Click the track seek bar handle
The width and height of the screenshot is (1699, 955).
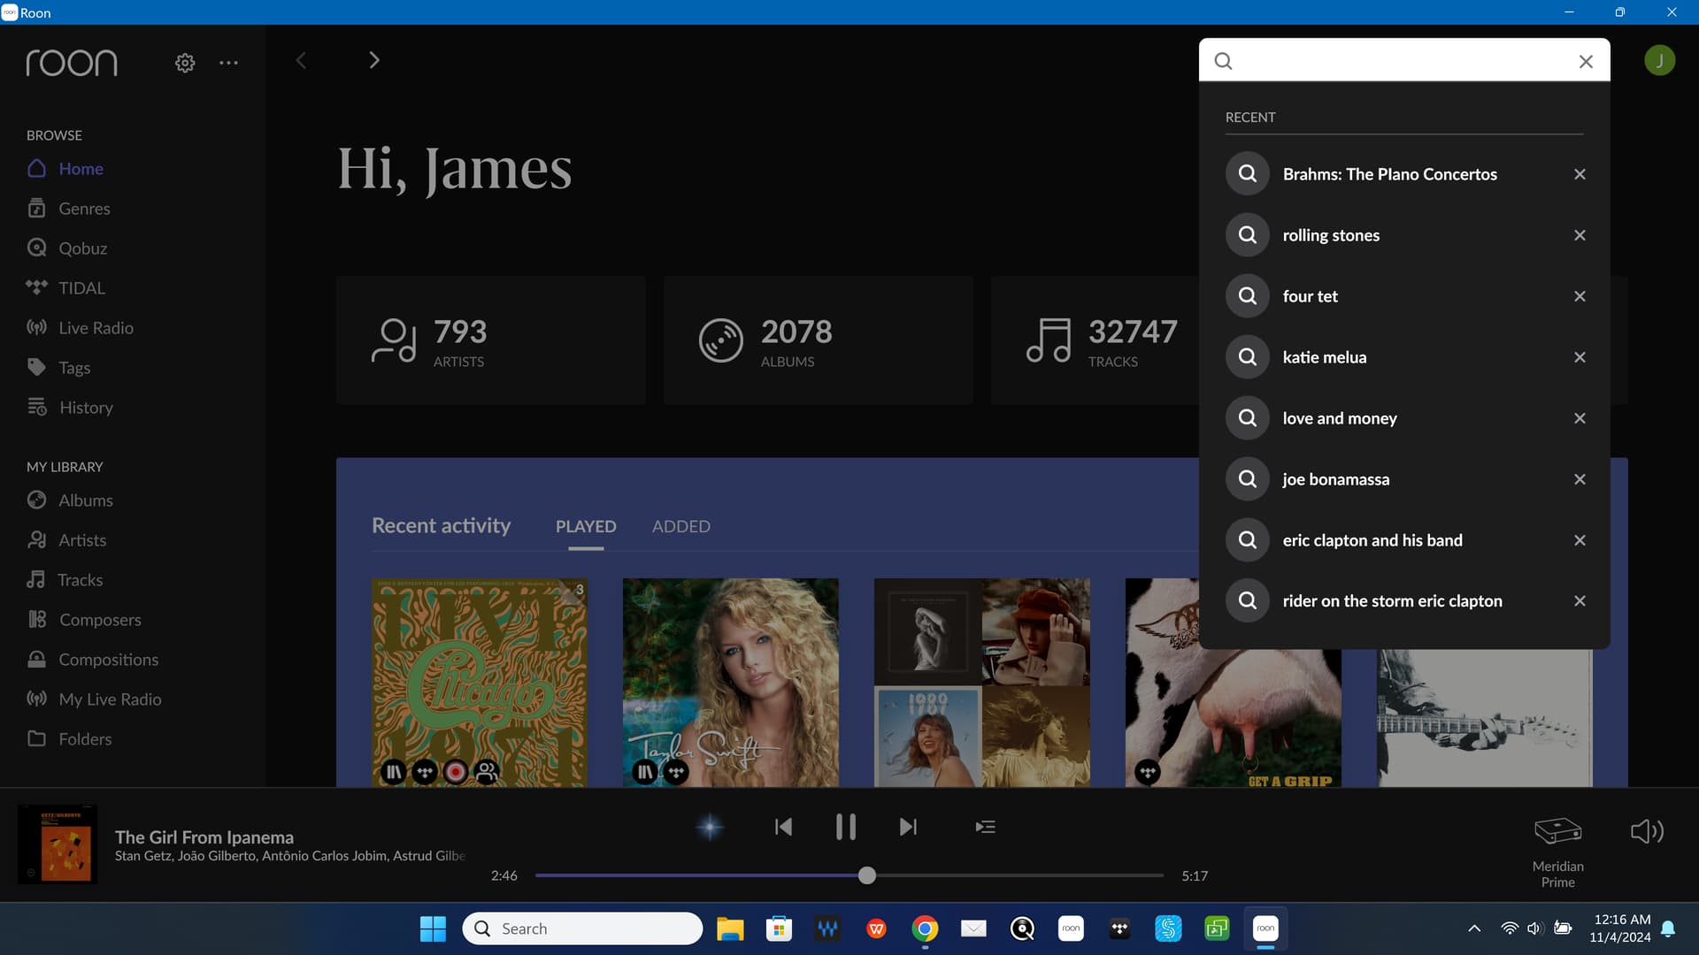tap(867, 875)
